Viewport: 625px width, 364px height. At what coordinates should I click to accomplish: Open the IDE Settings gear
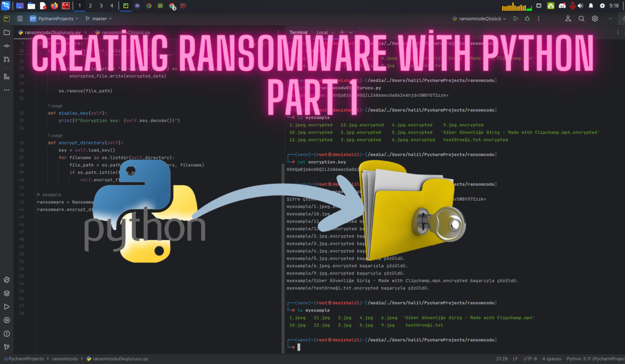coord(594,18)
